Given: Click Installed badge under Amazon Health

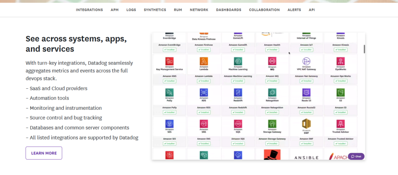Looking at the screenshot, I should coord(272,50).
